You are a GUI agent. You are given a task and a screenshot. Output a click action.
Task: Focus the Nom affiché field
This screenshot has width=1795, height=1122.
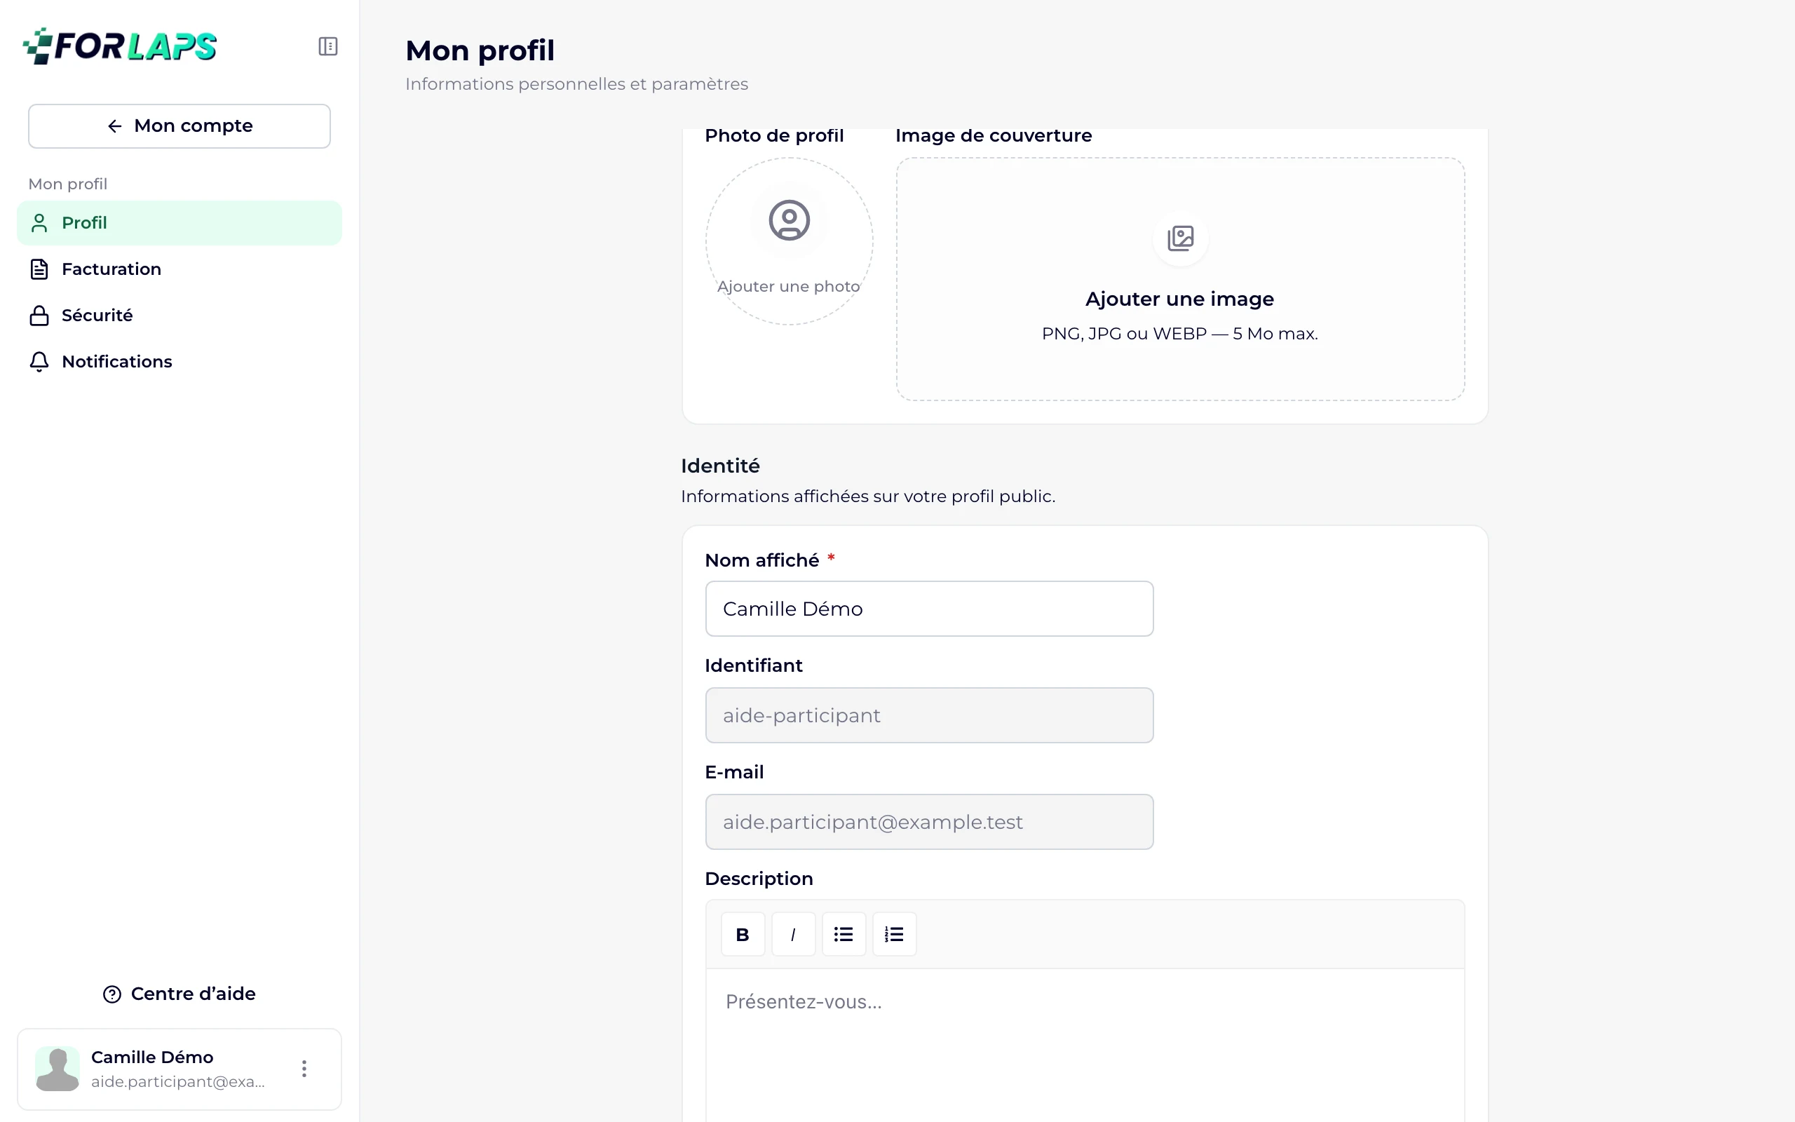[929, 609]
